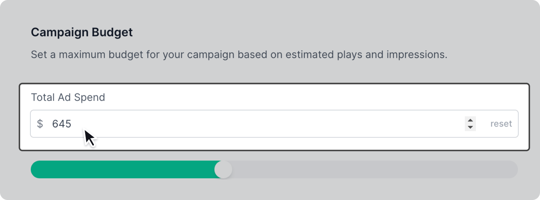Click the green filled part of slider
The image size is (540, 200).
pyautogui.click(x=123, y=170)
